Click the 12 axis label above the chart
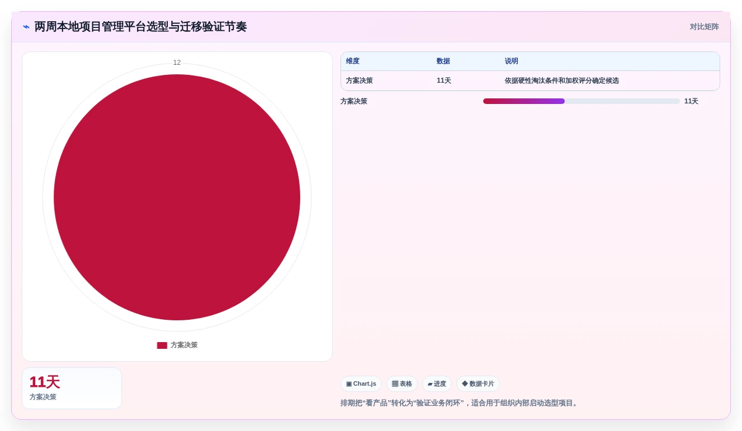742x431 pixels. (177, 63)
